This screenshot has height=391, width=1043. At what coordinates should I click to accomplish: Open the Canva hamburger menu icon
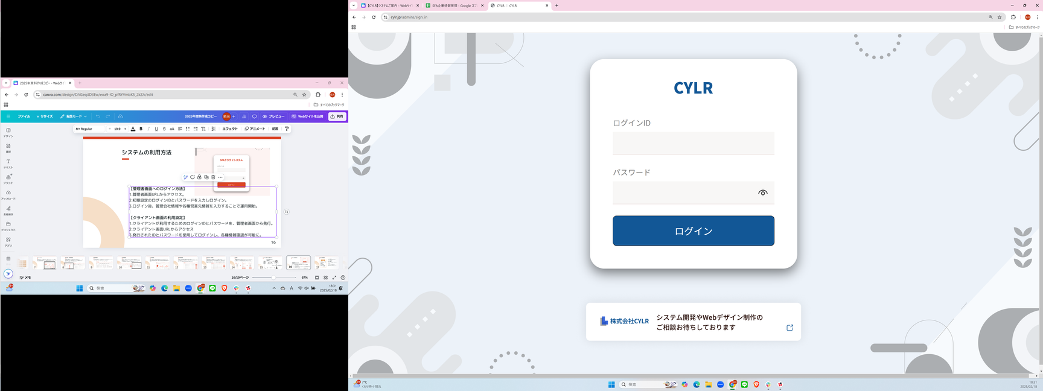pos(8,116)
